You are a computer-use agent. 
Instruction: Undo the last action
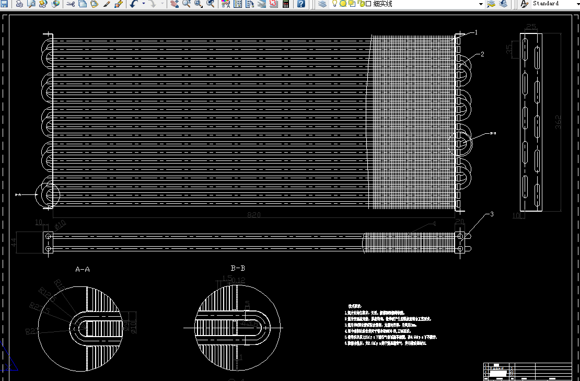click(x=134, y=4)
